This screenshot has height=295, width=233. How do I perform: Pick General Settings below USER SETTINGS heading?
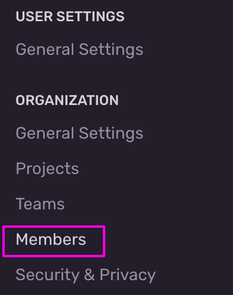(x=79, y=50)
